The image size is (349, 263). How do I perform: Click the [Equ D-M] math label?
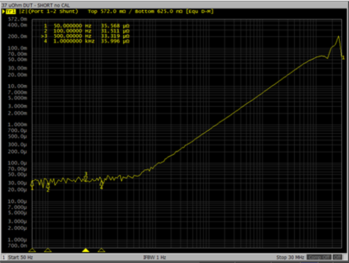coord(200,12)
